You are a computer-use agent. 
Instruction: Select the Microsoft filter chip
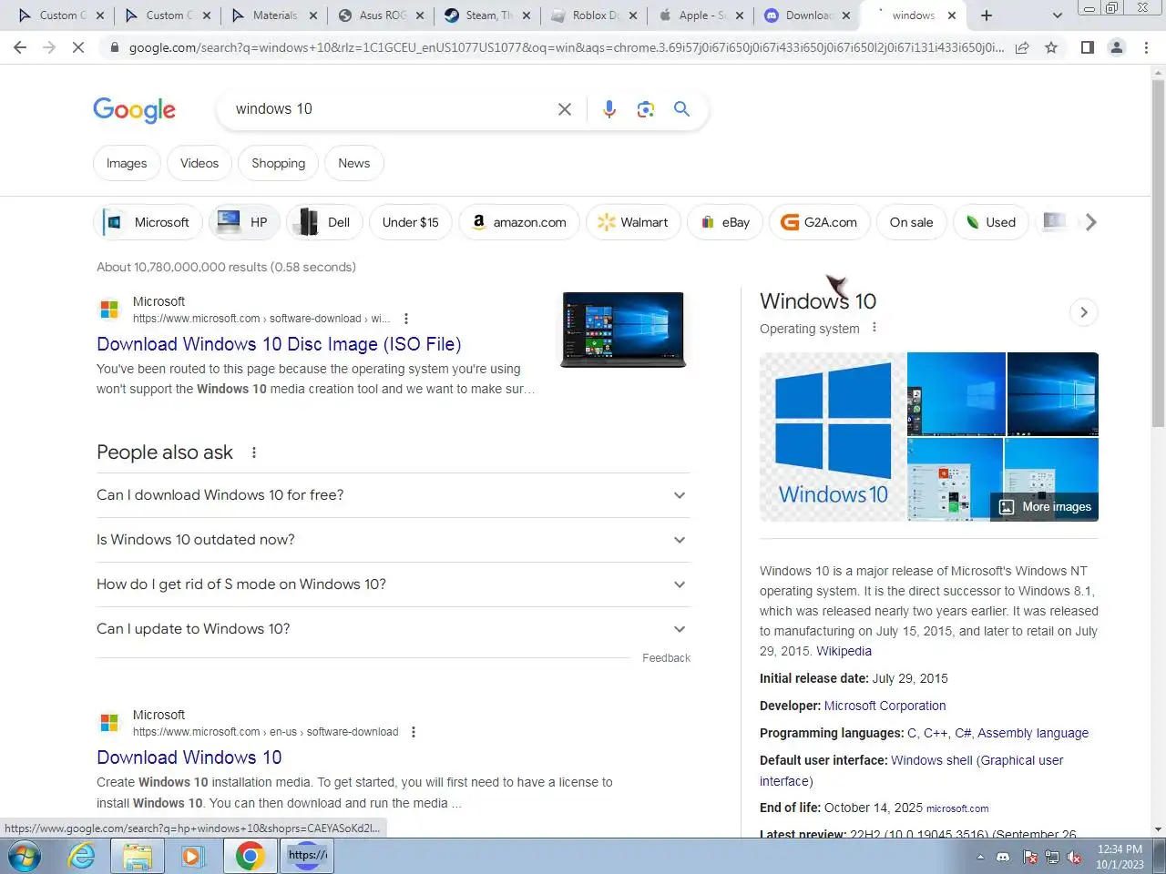(x=148, y=222)
